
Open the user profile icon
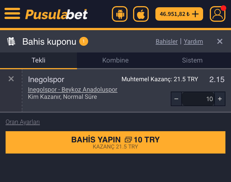[x=217, y=14]
